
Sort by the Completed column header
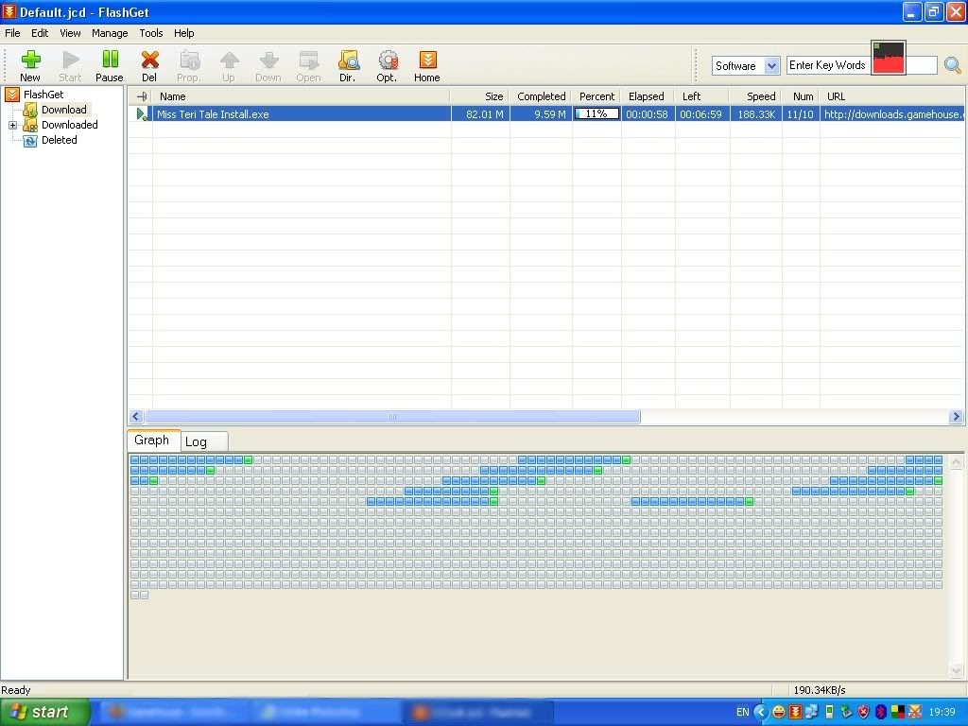tap(542, 96)
